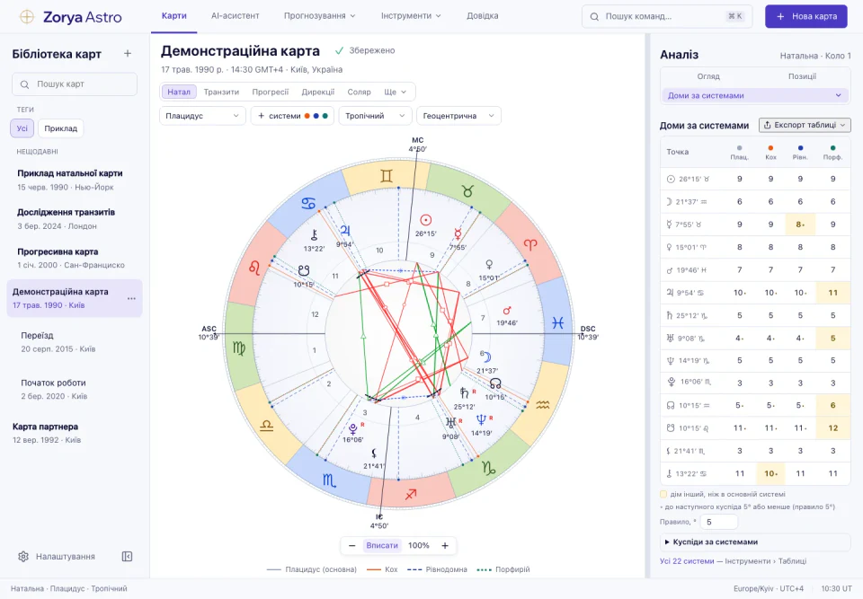Open three-dots menu on Демонстраційна карта
The image size is (863, 599).
(131, 299)
